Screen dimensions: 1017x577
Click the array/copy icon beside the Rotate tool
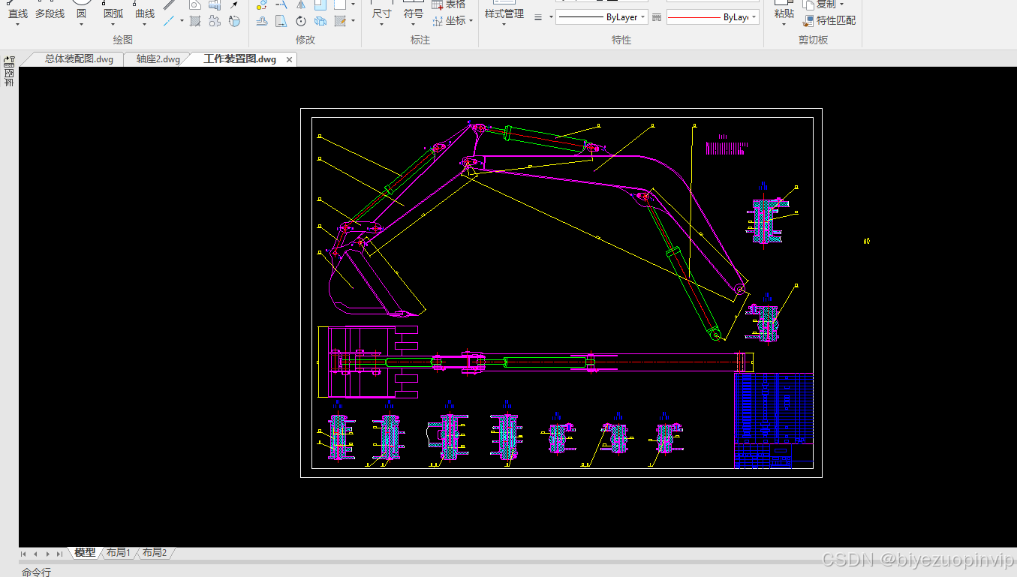[320, 21]
